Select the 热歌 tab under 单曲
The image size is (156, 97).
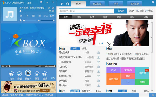84,49
